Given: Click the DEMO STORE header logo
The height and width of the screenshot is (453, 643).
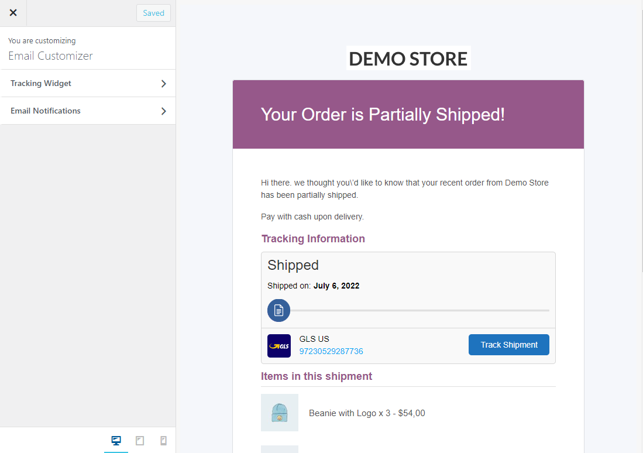Looking at the screenshot, I should [x=408, y=59].
